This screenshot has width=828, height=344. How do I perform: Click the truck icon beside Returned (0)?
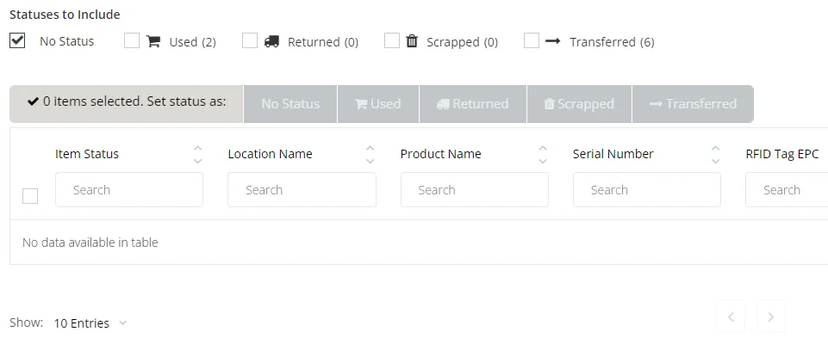click(271, 41)
